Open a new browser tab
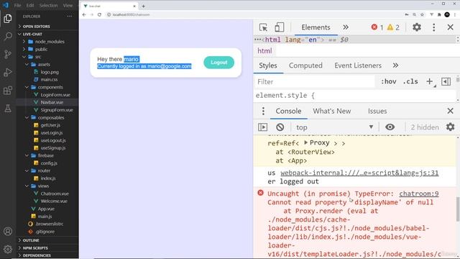This screenshot has width=460, height=259. coord(144,6)
